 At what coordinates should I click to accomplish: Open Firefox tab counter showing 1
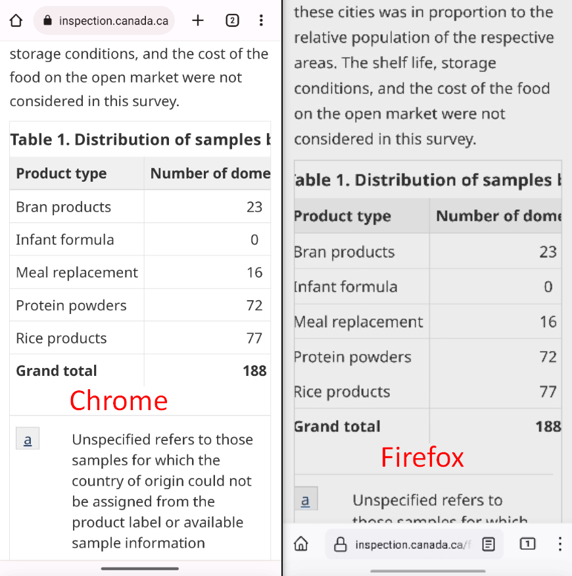tap(527, 544)
